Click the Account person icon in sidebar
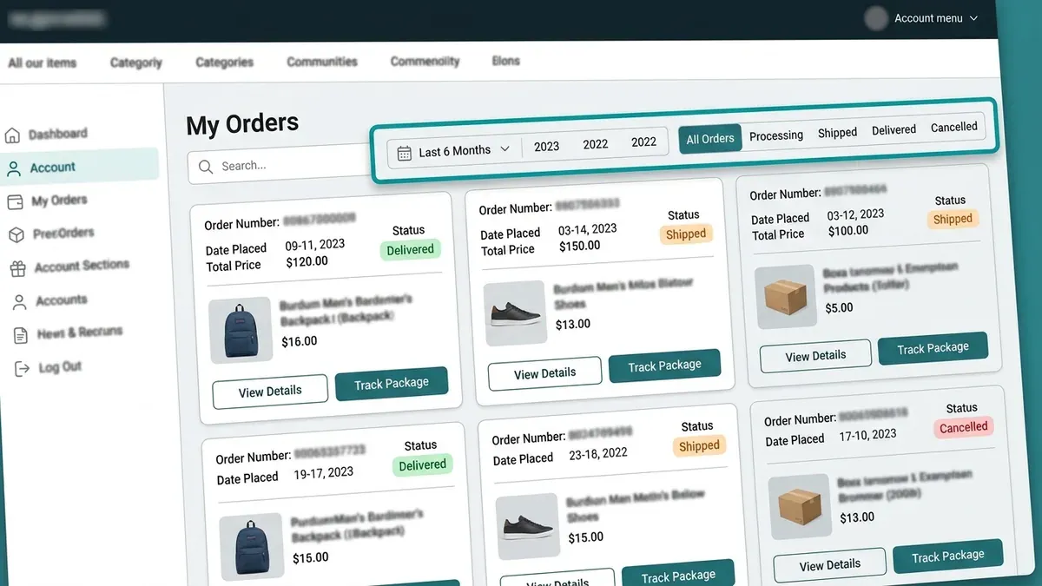The height and width of the screenshot is (586, 1042). point(13,168)
